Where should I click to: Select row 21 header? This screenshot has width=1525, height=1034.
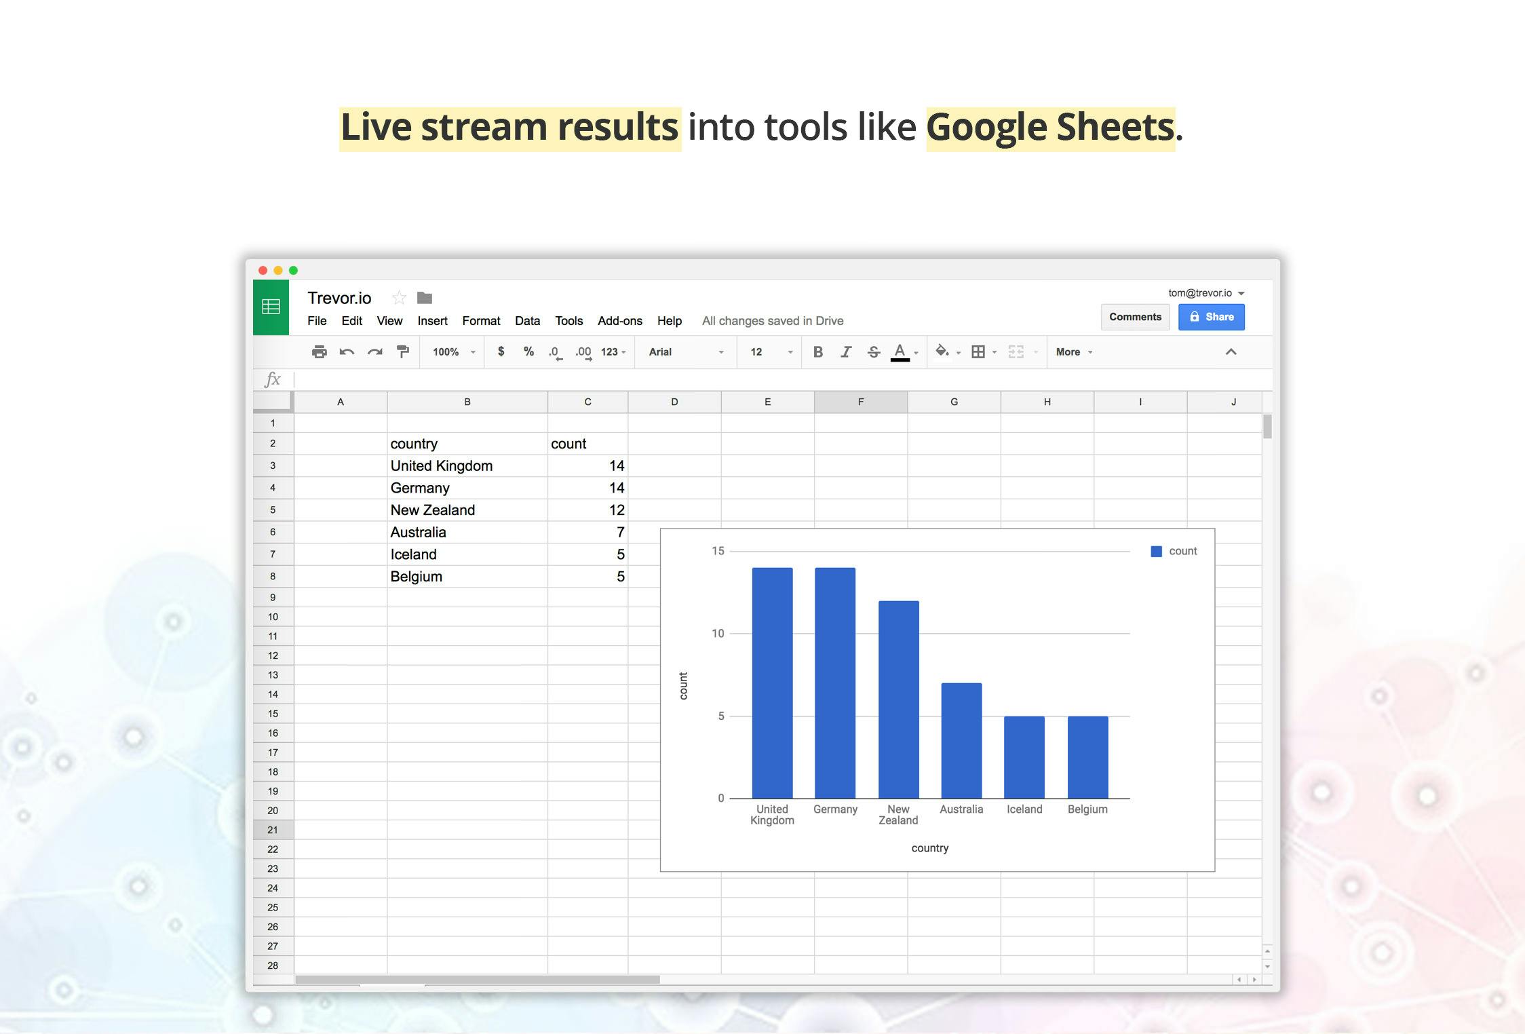[273, 830]
